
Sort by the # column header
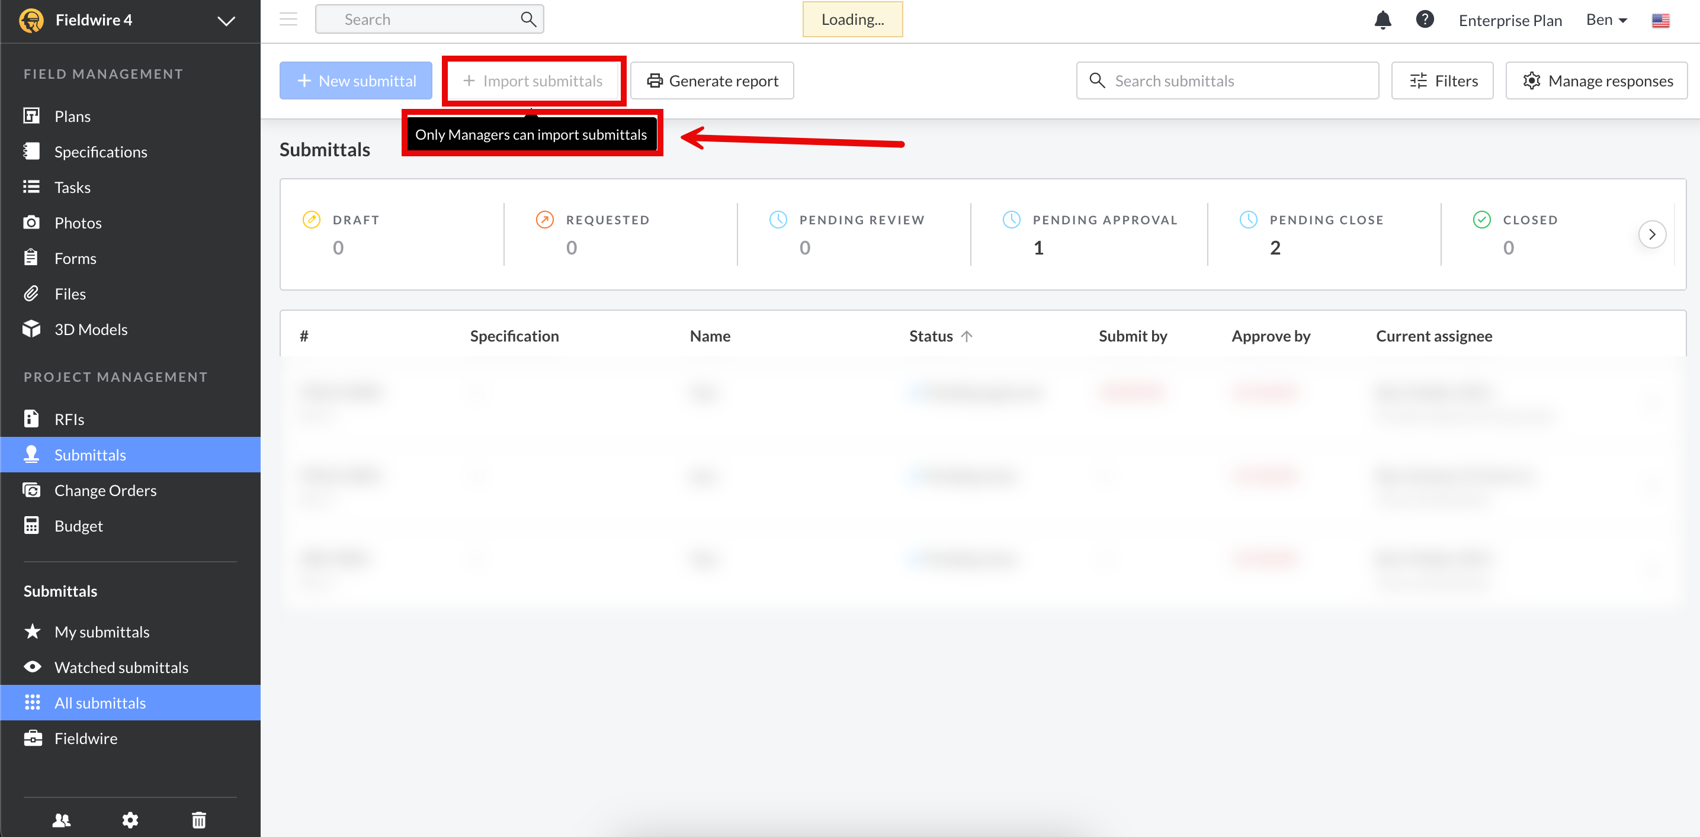click(304, 336)
